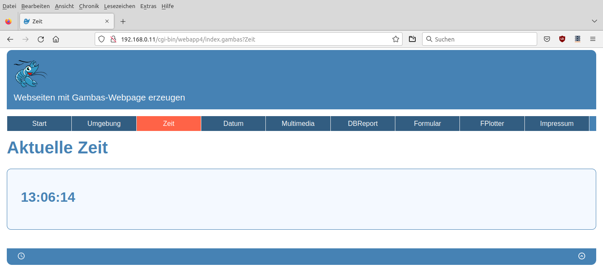Image resolution: width=603 pixels, height=267 pixels.
Task: Go to the browser home page
Action: click(x=56, y=39)
